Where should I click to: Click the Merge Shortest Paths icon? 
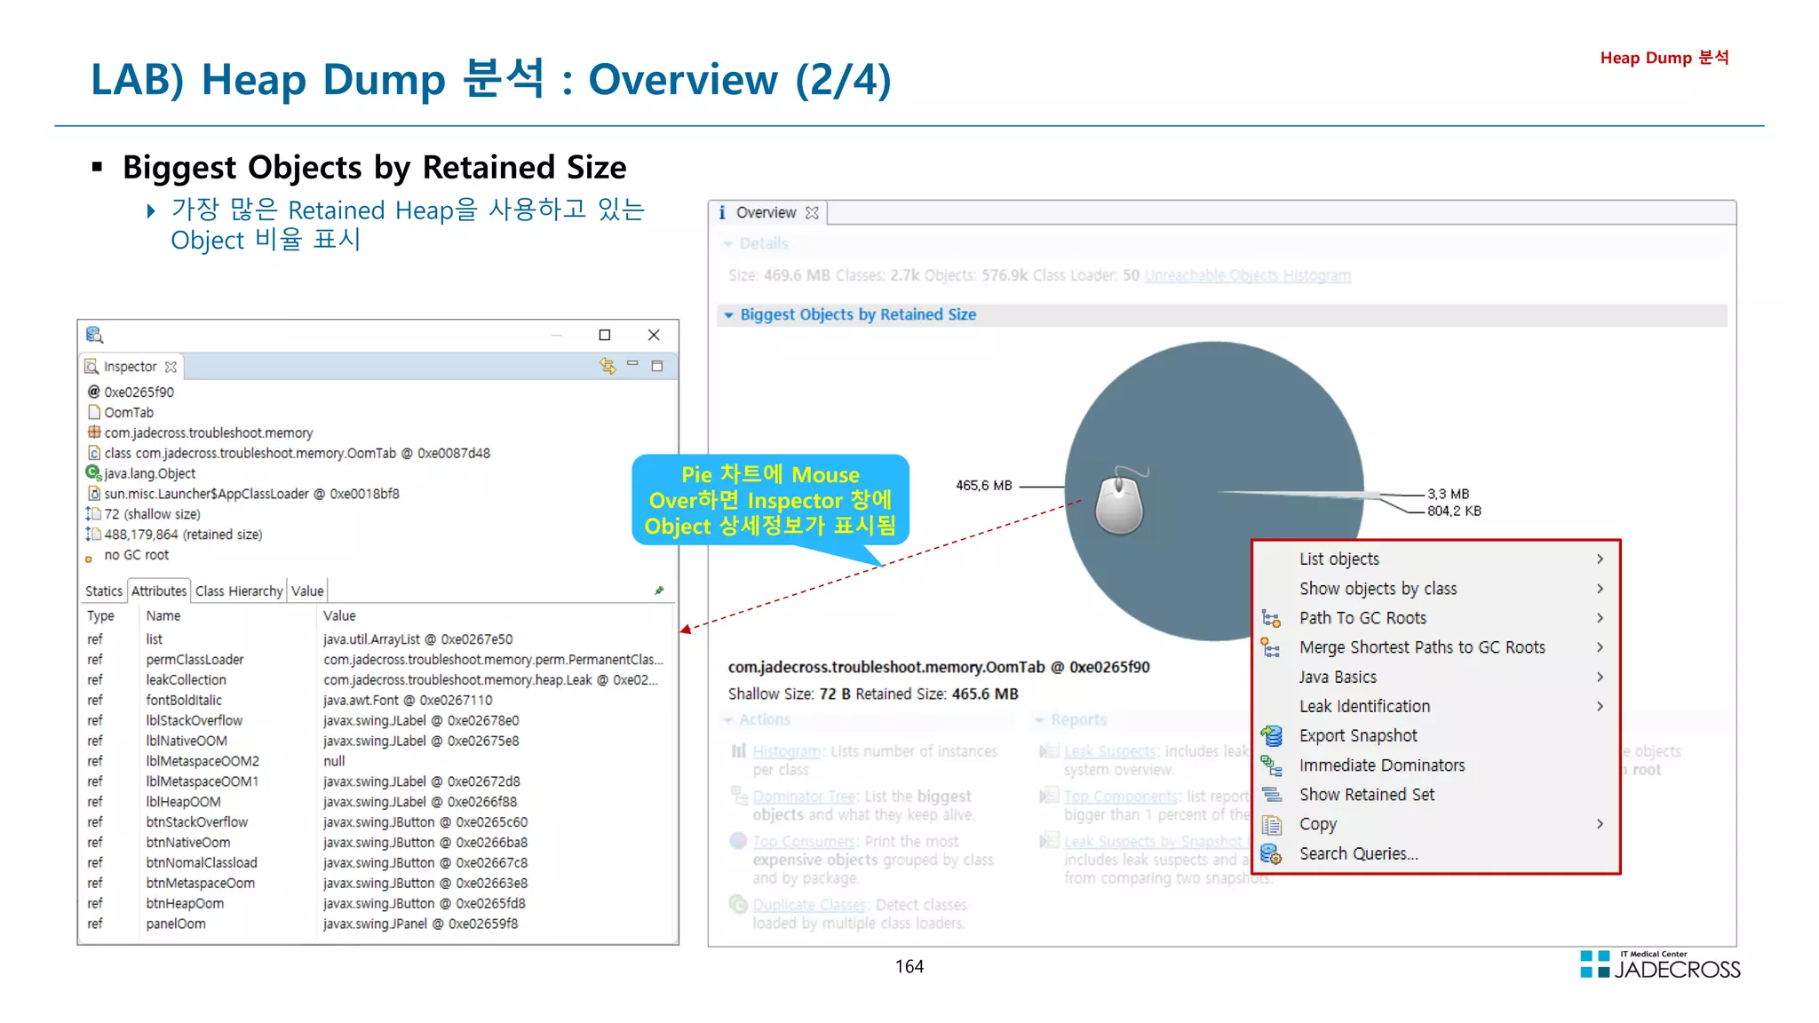click(1272, 647)
